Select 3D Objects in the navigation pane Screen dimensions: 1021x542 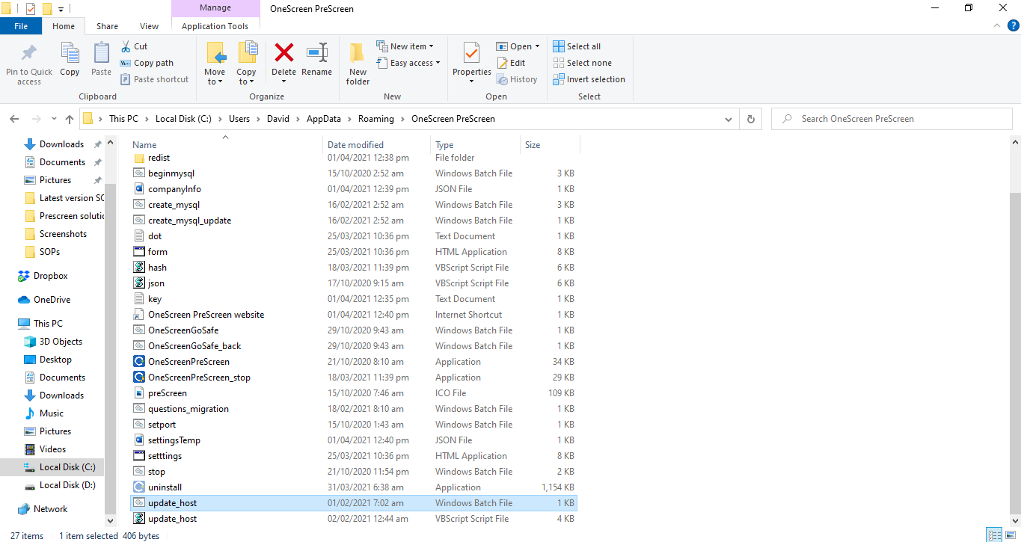(x=53, y=342)
